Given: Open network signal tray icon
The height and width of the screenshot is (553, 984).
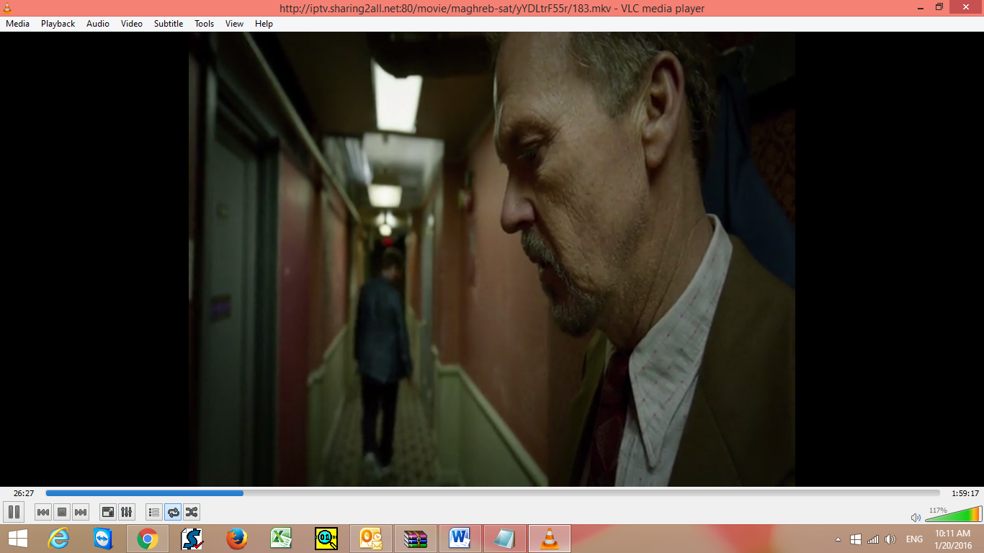Looking at the screenshot, I should click(x=873, y=539).
